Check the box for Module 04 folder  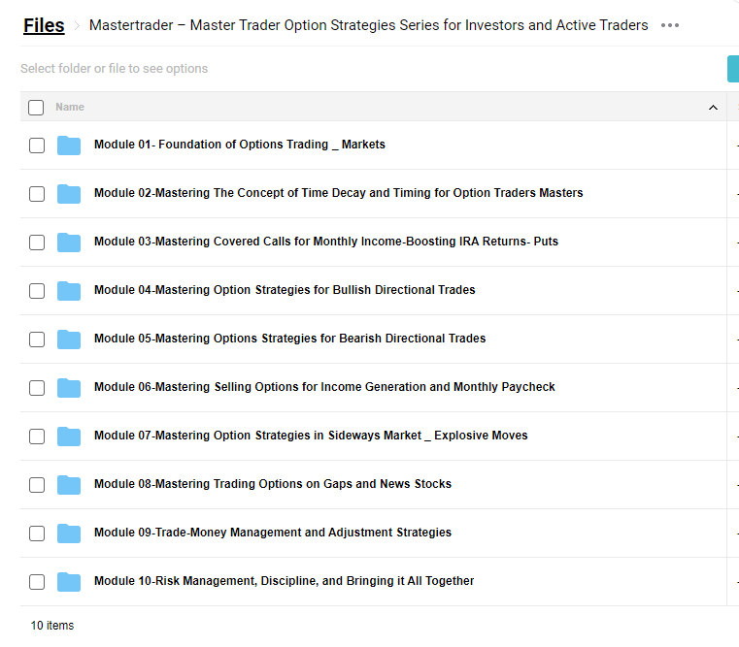37,291
